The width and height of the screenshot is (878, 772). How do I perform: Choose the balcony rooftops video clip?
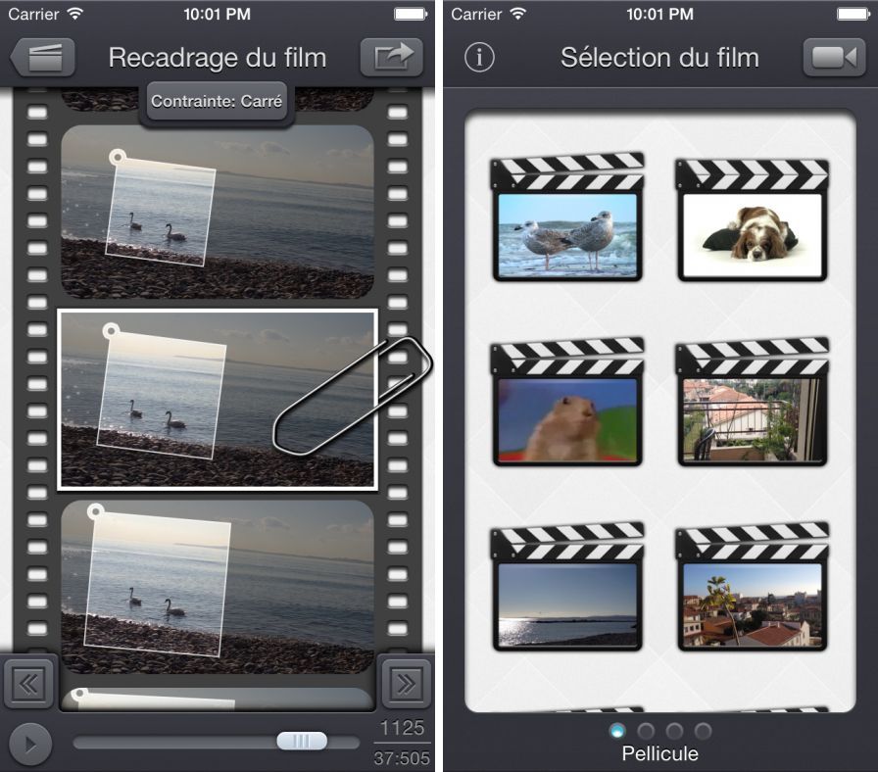(x=753, y=419)
